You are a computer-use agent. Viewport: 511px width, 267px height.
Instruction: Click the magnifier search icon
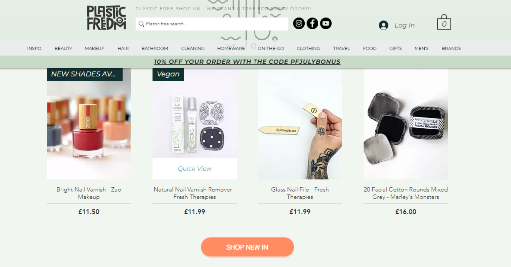tap(141, 24)
